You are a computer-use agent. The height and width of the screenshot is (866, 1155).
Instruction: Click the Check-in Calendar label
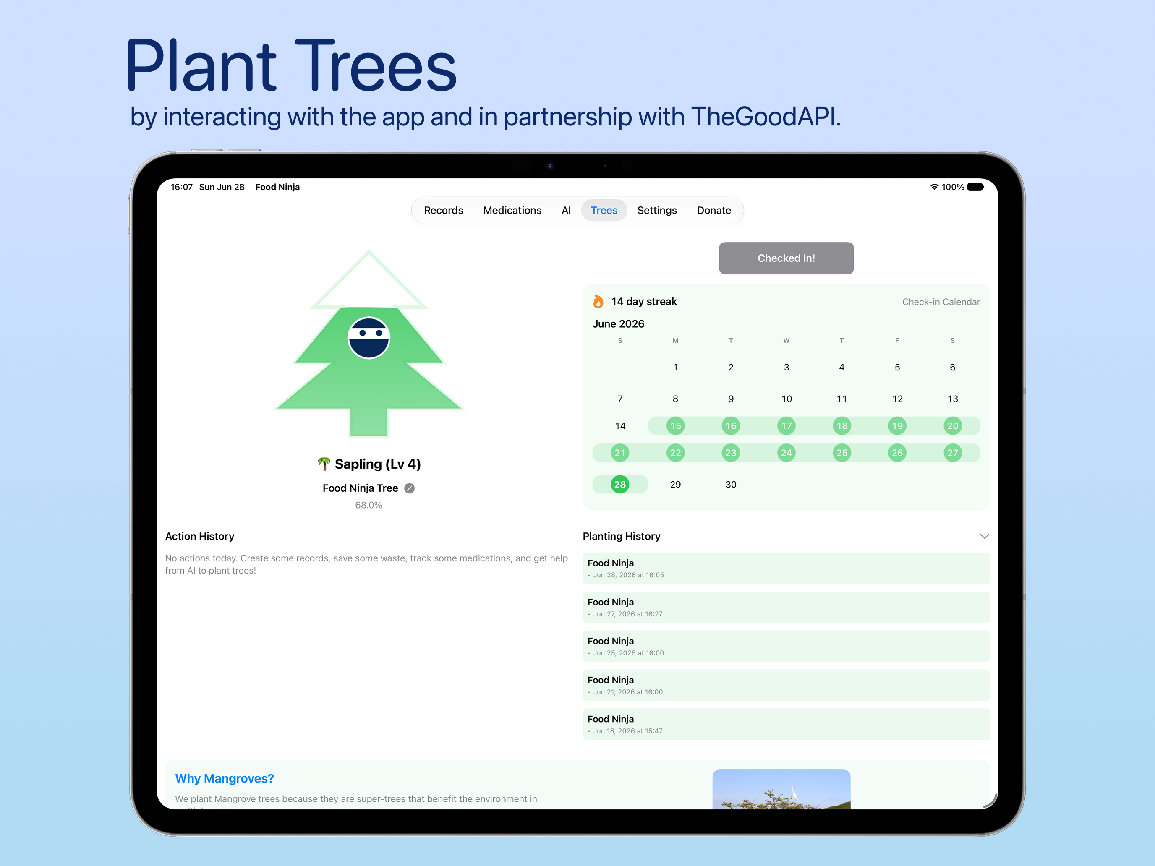[x=941, y=302]
